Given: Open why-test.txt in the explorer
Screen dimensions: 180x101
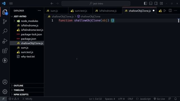Looking at the screenshot, I should [27, 56].
